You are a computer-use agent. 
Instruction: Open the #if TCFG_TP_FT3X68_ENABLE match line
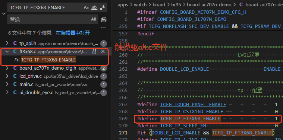45,60
